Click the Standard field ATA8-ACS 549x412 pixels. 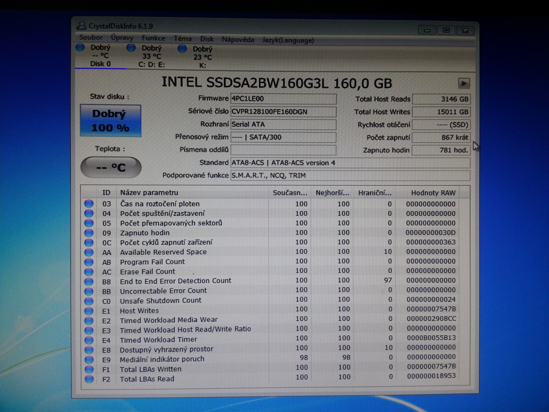350,163
